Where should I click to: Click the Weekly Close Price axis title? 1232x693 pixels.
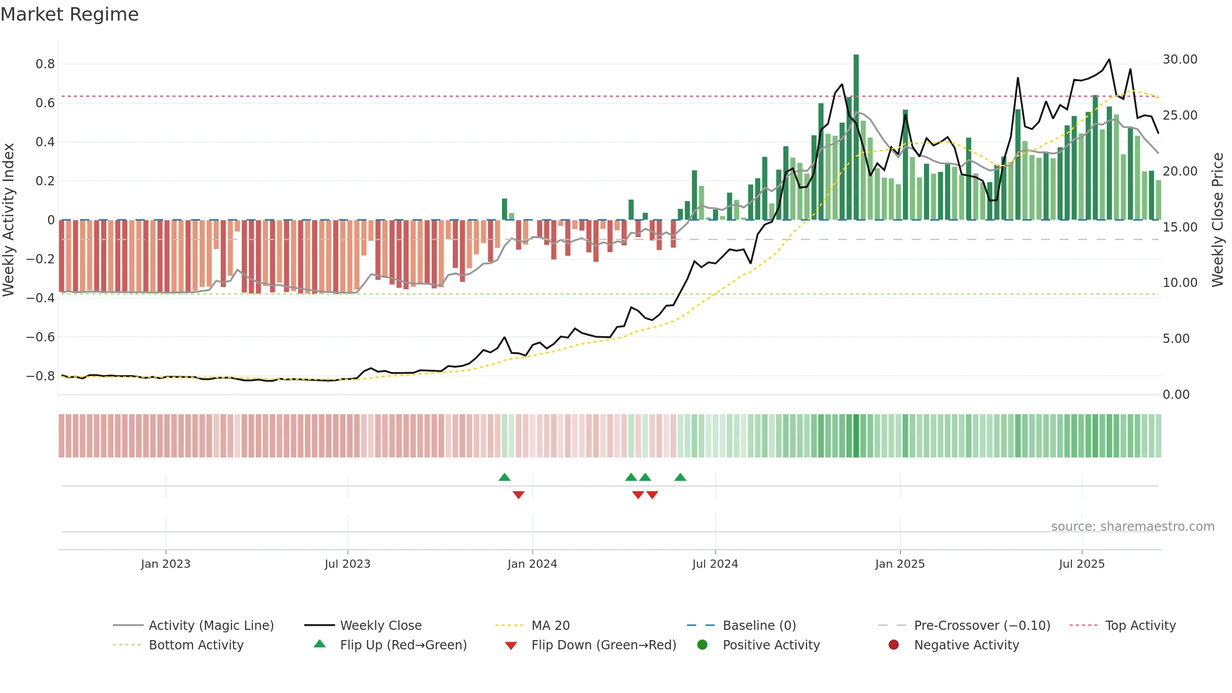tap(1218, 220)
